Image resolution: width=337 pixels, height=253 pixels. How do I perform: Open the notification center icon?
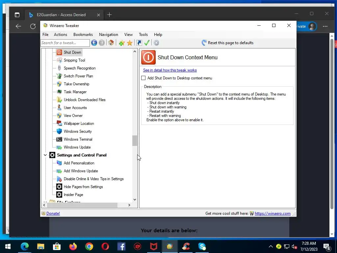tap(327, 246)
